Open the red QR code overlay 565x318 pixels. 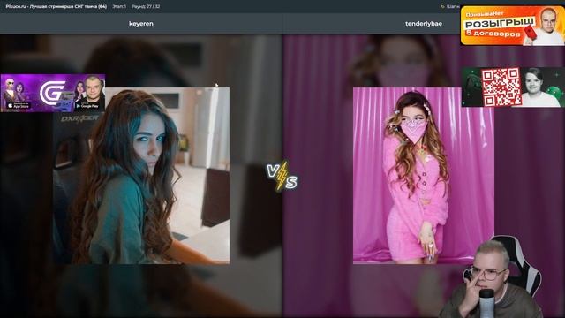pos(501,87)
